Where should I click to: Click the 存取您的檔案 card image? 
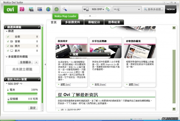tap(140, 51)
